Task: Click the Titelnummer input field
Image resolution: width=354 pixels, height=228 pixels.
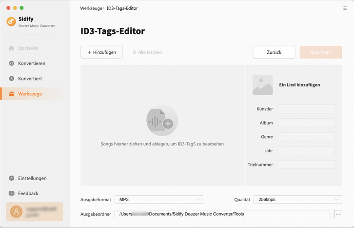Action: [306, 165]
